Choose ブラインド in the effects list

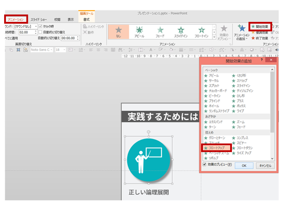coord(212,101)
